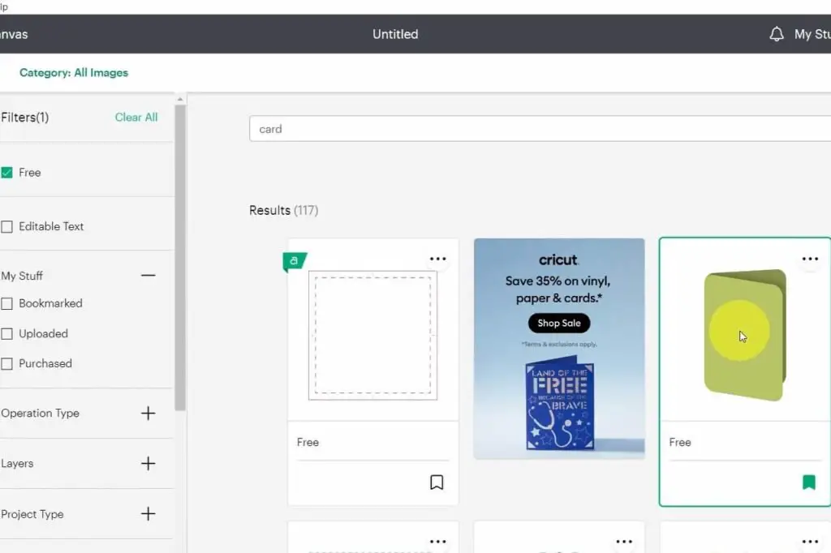Enable the Editable Text filter

(x=6, y=227)
